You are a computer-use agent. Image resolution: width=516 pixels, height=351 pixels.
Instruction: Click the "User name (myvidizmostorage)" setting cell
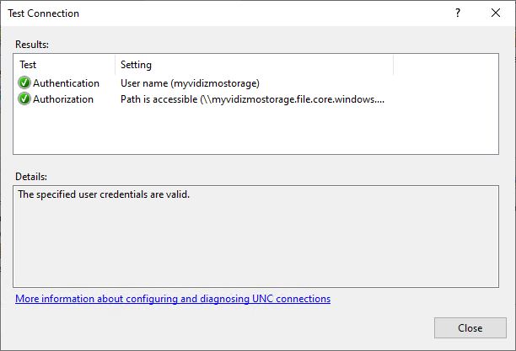click(x=190, y=83)
